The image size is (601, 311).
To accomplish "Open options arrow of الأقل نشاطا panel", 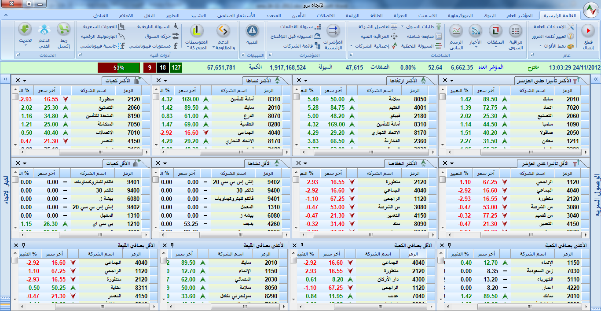I will 165,163.
